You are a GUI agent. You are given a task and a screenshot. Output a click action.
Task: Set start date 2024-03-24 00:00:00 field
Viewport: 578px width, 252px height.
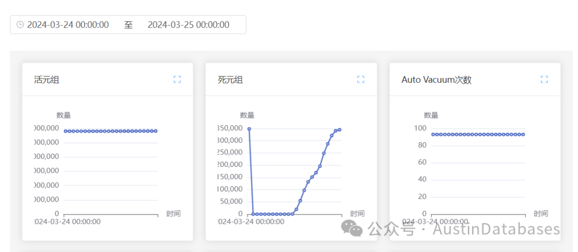68,25
